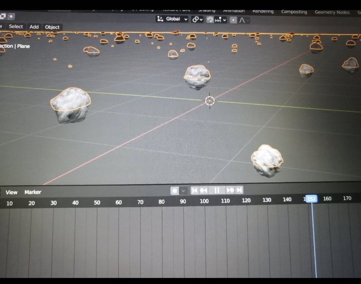The width and height of the screenshot is (361, 284).
Task: Open the snap settings dropdown chevron
Action: point(224,19)
